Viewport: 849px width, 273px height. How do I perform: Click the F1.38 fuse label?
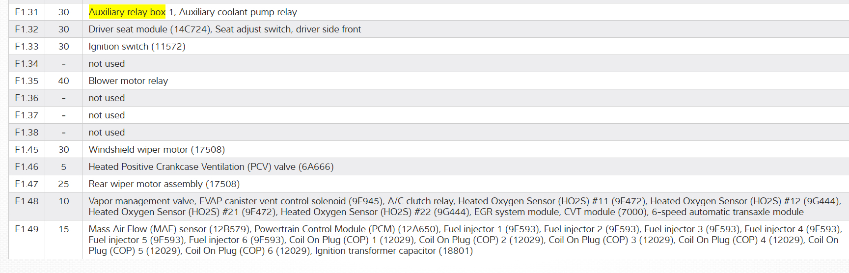27,133
